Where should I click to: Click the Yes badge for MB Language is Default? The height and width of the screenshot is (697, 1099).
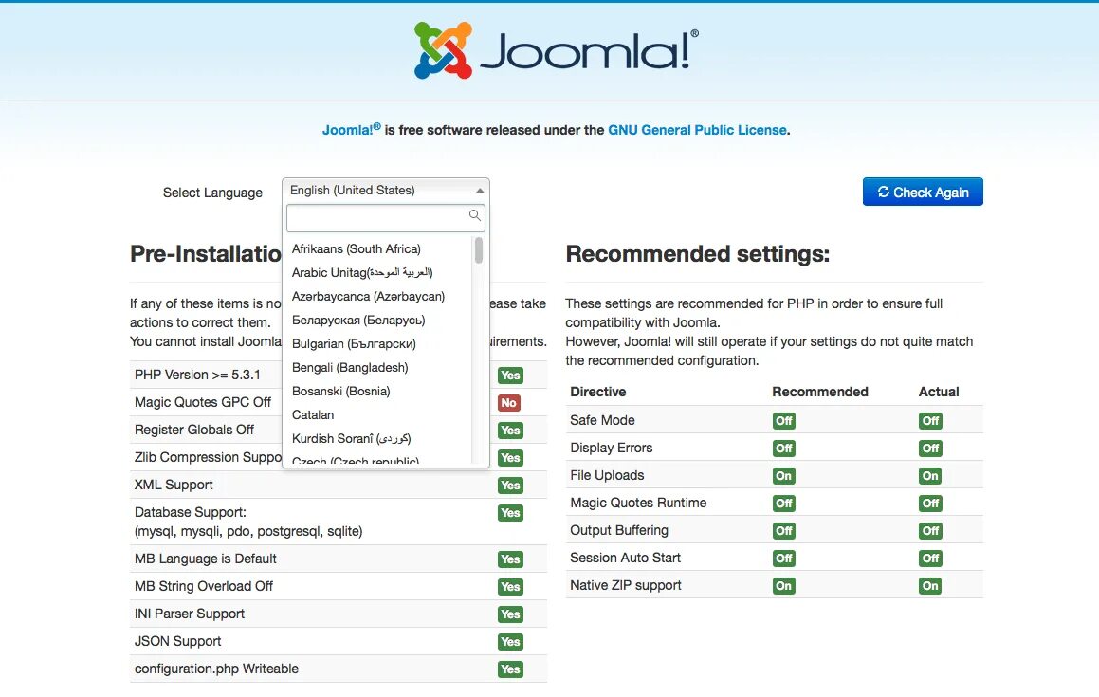tap(510, 559)
